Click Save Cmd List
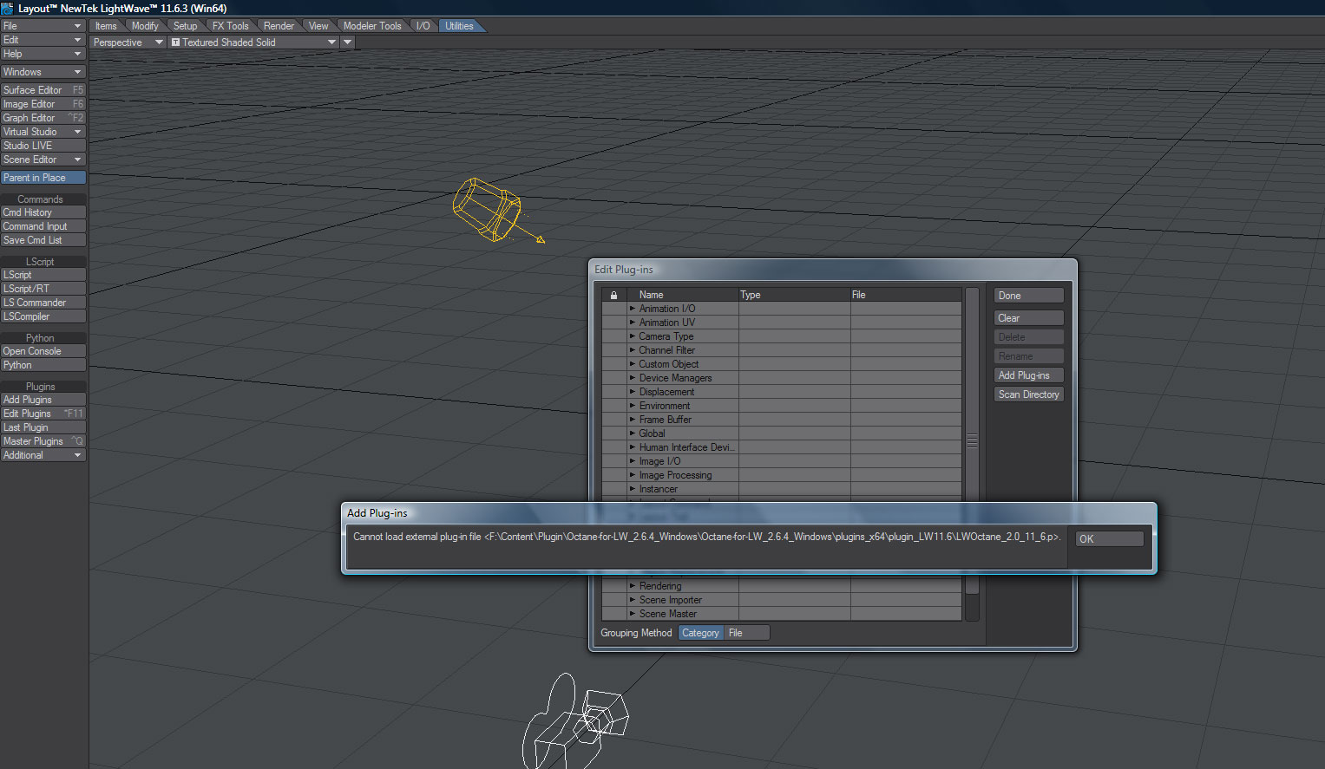The image size is (1325, 769). (x=43, y=240)
